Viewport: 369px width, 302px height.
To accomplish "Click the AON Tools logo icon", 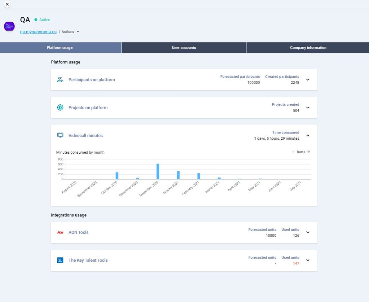I will point(60,233).
